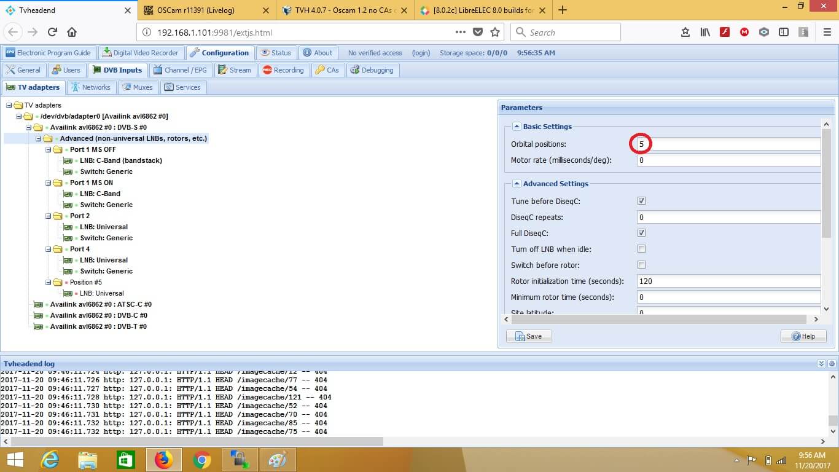The image size is (839, 472).
Task: Click the Help button
Action: point(803,336)
